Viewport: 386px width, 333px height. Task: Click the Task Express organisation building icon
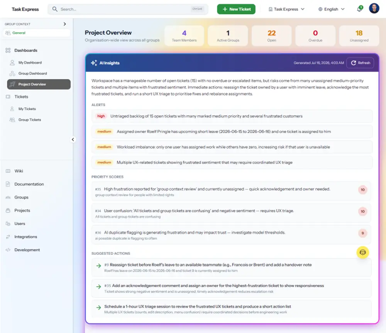coord(271,9)
